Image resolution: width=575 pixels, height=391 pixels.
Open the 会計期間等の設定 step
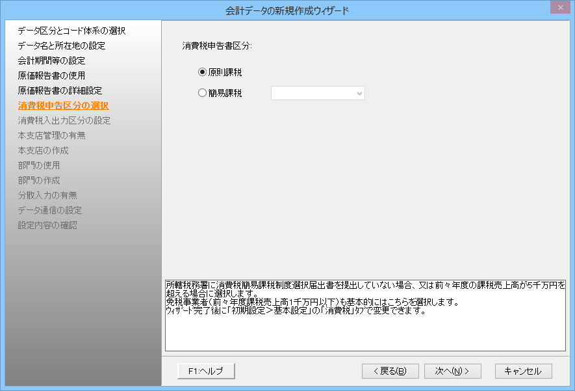tap(51, 61)
